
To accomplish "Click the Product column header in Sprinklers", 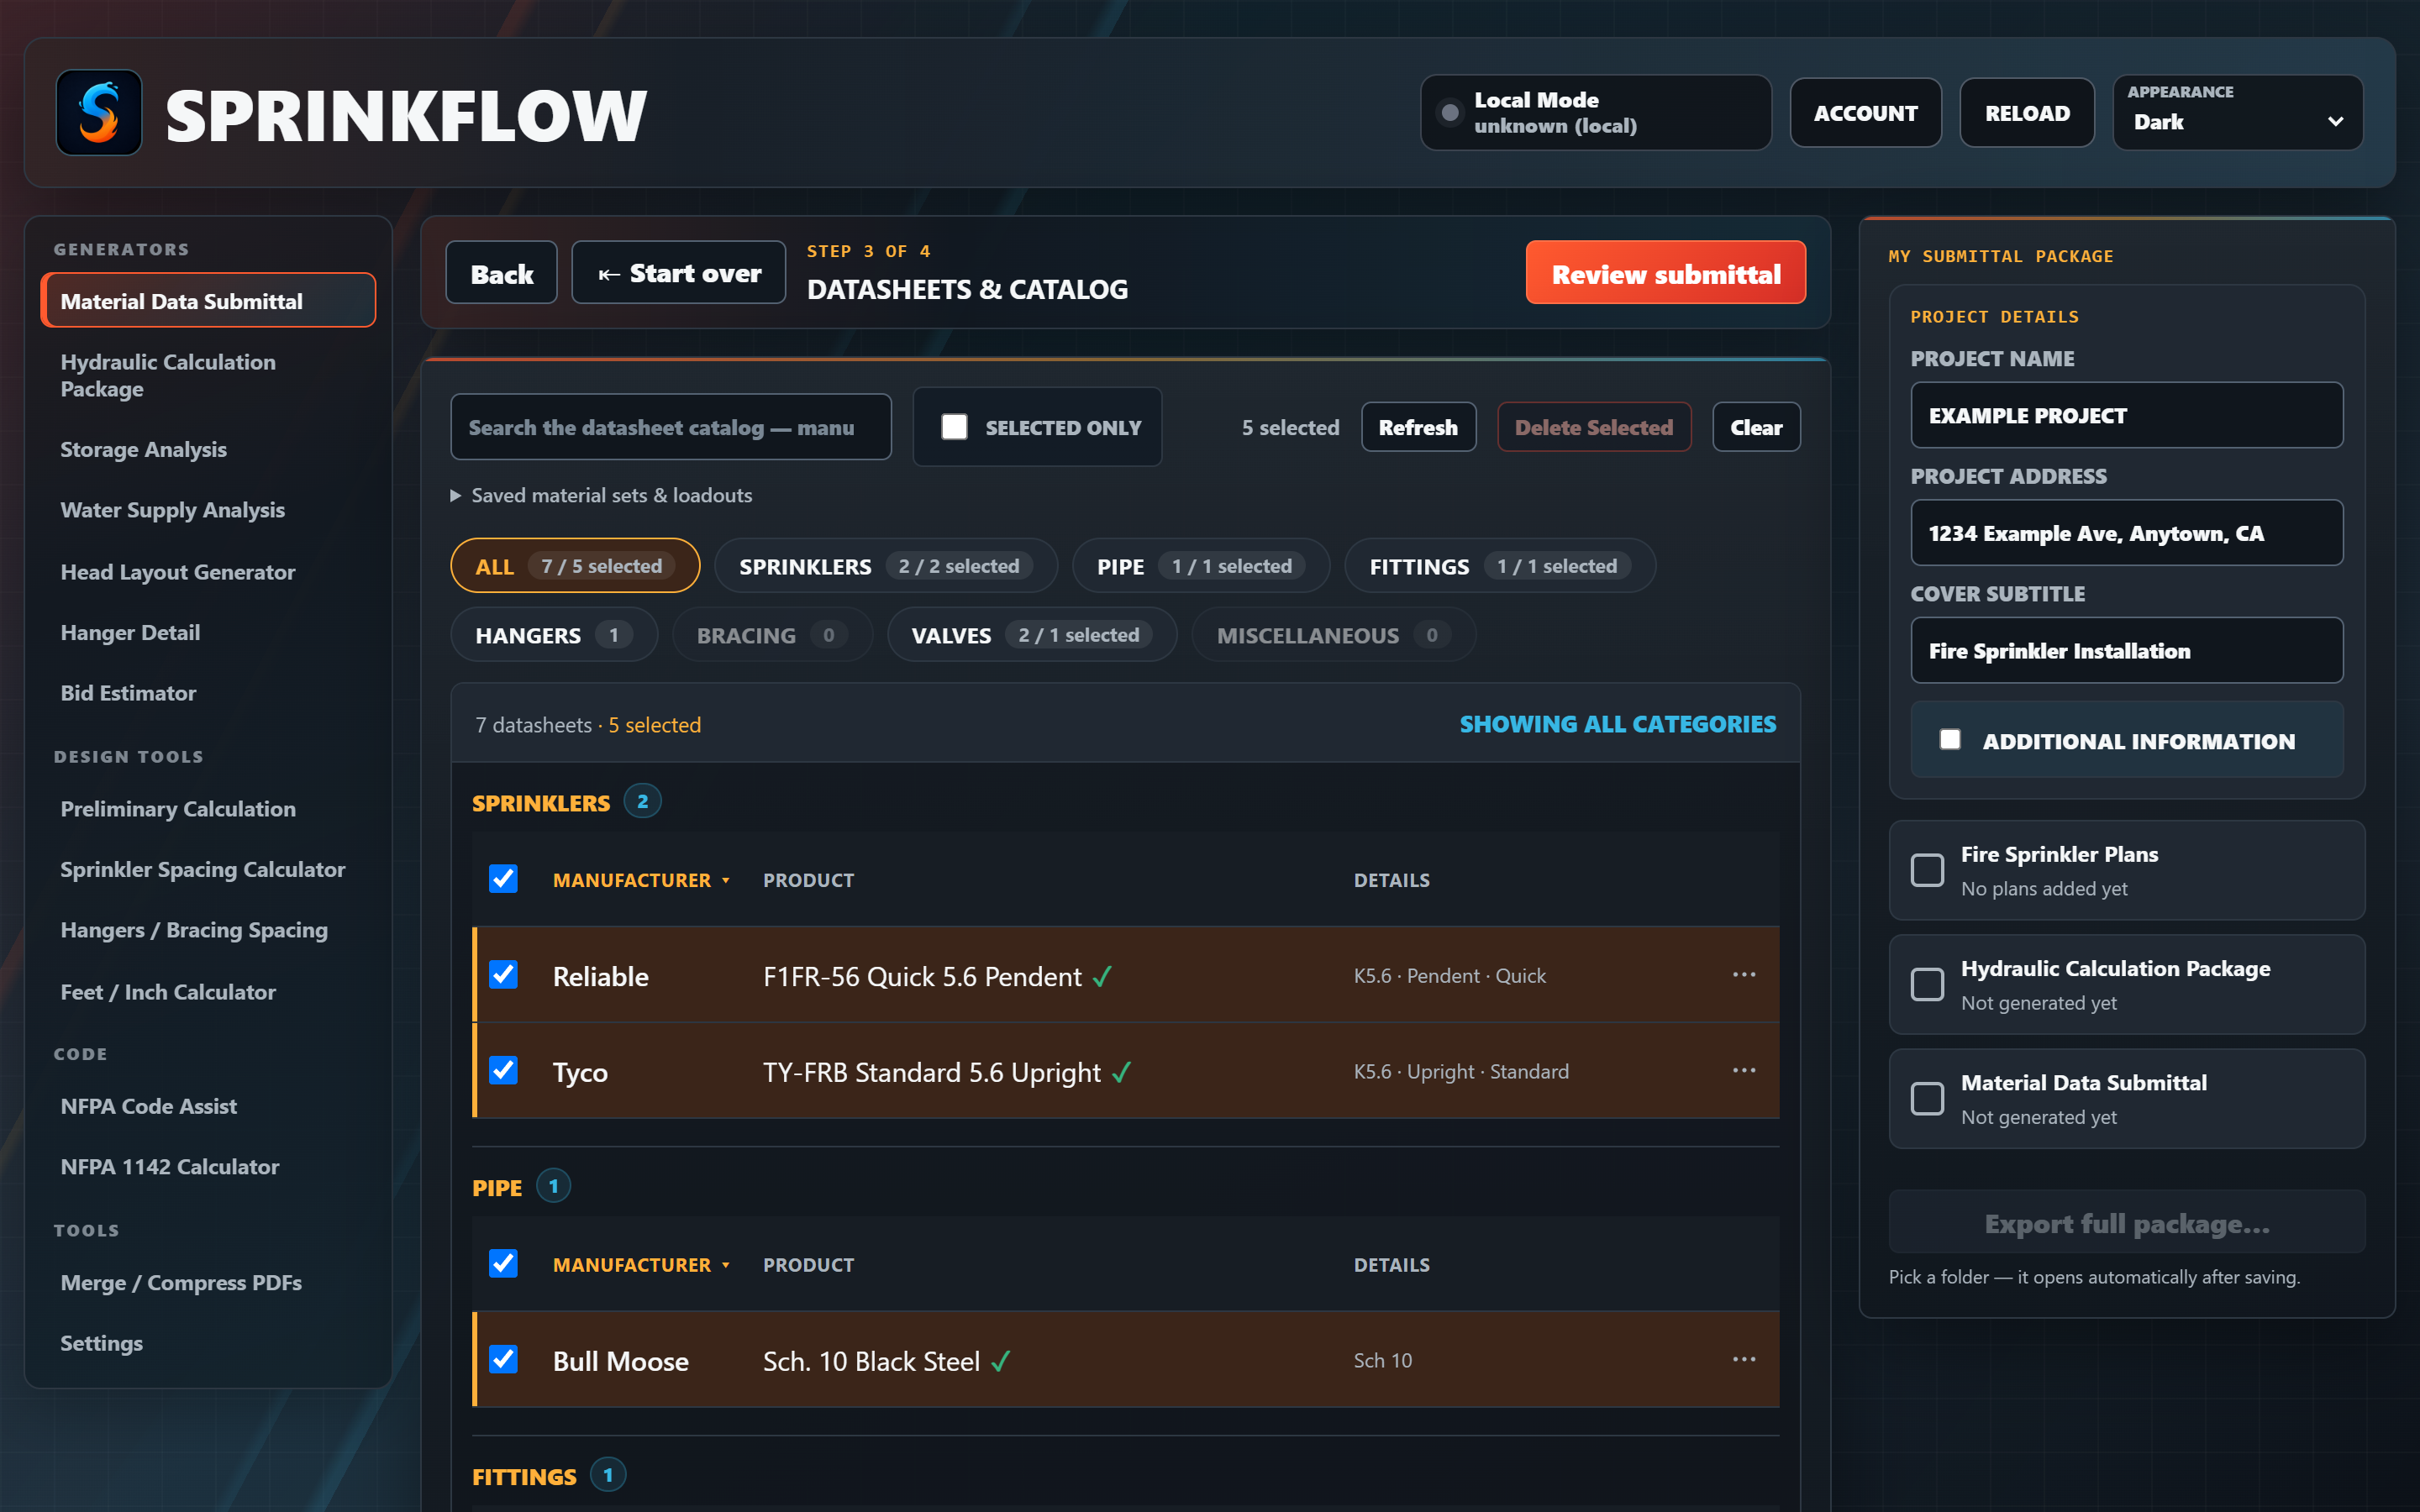I will pyautogui.click(x=809, y=880).
